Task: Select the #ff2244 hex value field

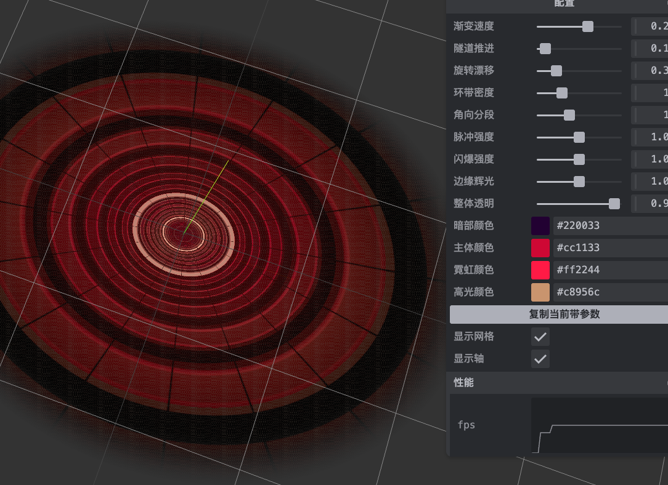Action: coord(610,270)
